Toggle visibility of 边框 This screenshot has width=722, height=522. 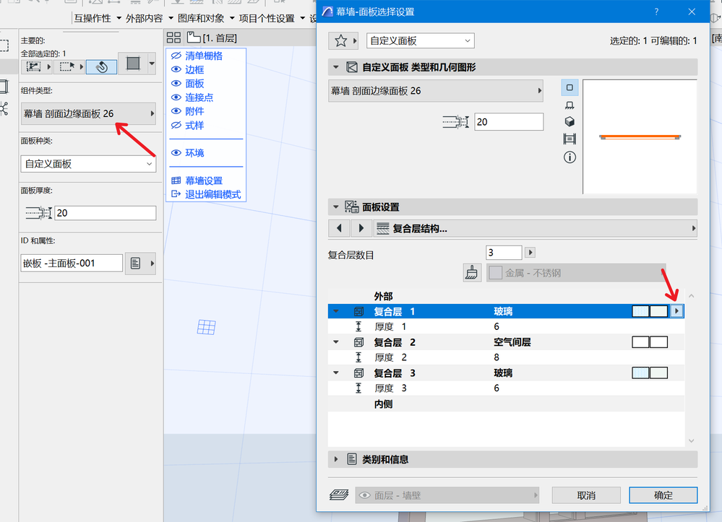(176, 69)
